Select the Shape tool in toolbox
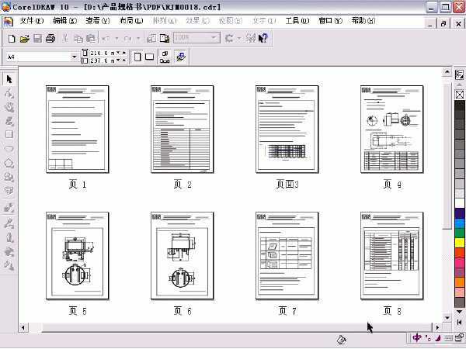 (9, 93)
